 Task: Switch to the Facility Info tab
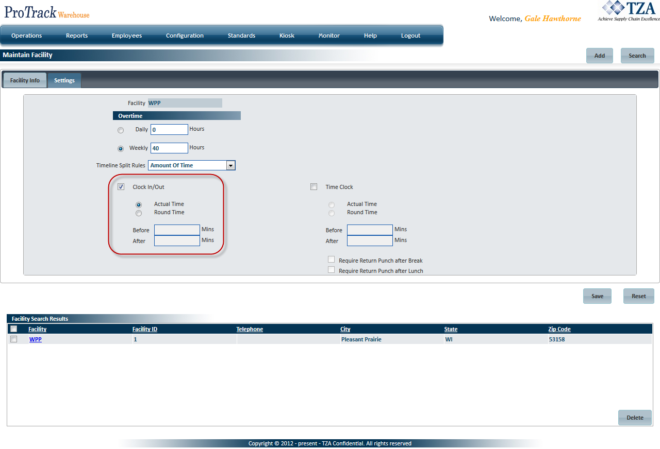click(25, 80)
